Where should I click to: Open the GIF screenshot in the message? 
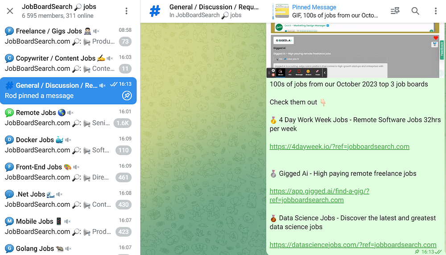pyautogui.click(x=355, y=50)
